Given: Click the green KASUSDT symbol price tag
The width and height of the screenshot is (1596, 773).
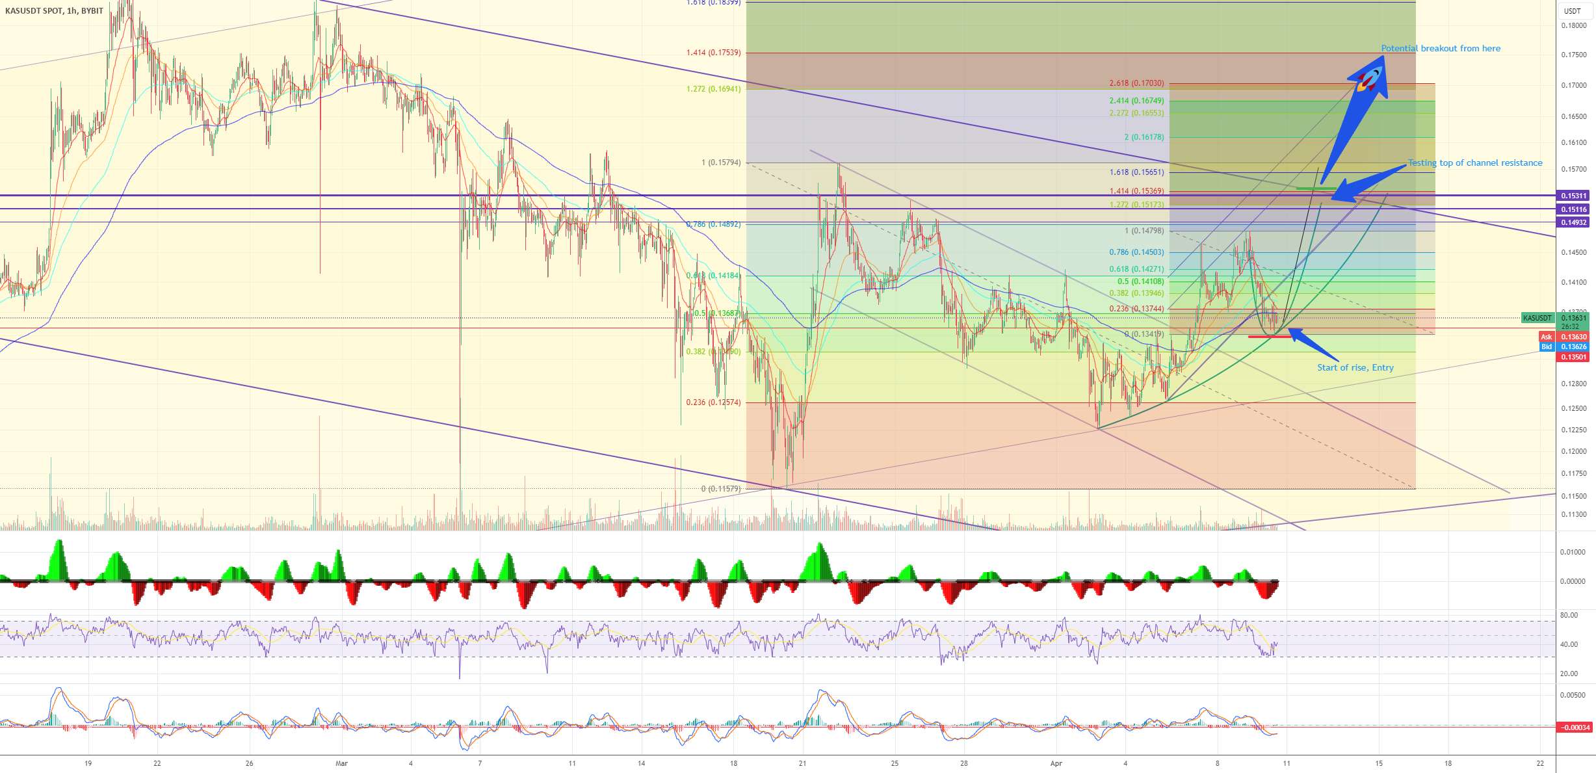Looking at the screenshot, I should coord(1537,318).
